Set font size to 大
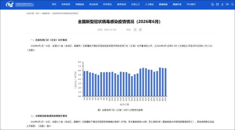This screenshot has height=130, width=235. (x=135, y=30)
